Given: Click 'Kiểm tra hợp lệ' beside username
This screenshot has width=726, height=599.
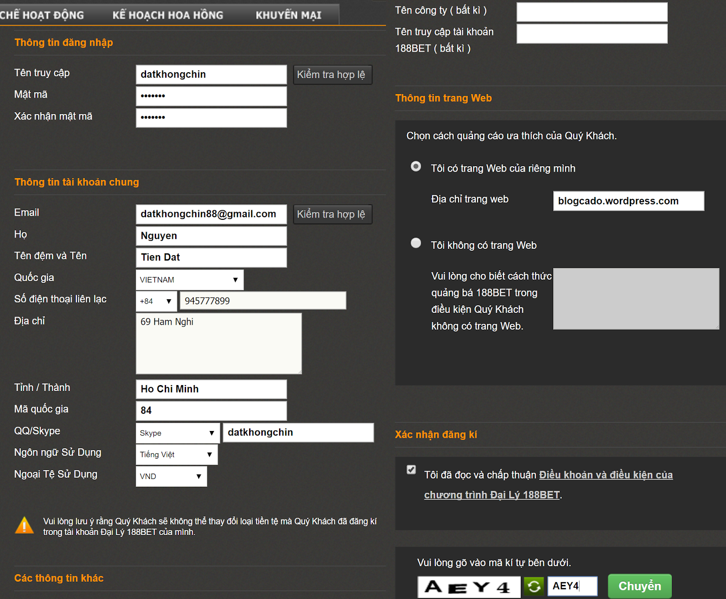Looking at the screenshot, I should click(x=333, y=74).
